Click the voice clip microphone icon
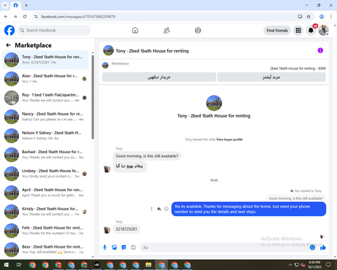337x270 pixels. [104, 248]
